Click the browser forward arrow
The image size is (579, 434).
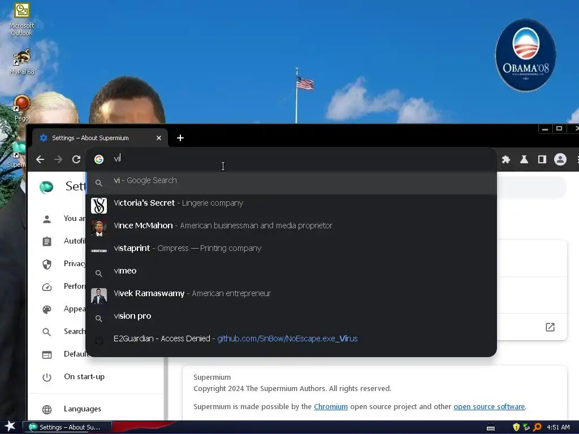coord(58,159)
